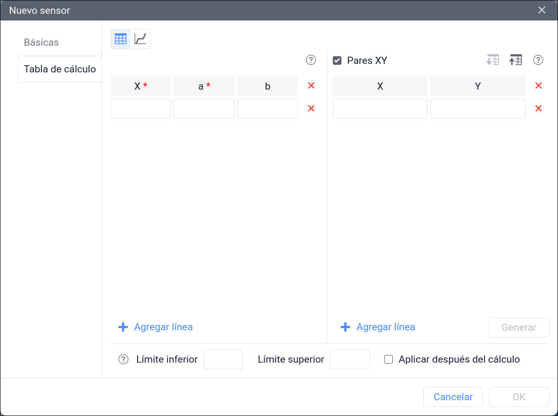Add a line to the XY pairs table
The image size is (558, 416).
click(x=378, y=327)
